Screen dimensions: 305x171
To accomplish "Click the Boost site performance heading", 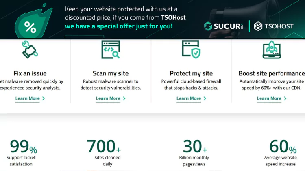I will (271, 73).
